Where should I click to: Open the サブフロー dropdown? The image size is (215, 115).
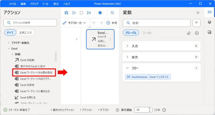(x=74, y=23)
